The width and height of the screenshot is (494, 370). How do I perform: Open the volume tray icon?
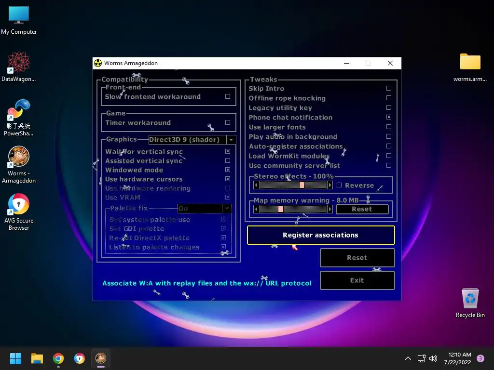pos(433,358)
